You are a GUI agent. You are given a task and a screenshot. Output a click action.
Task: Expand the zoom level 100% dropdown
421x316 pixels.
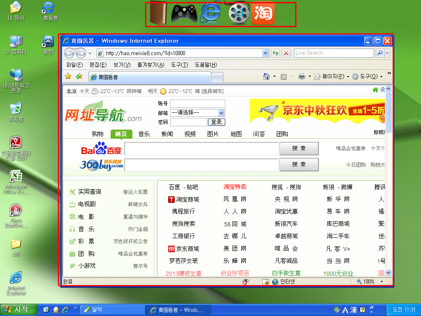[x=382, y=282]
